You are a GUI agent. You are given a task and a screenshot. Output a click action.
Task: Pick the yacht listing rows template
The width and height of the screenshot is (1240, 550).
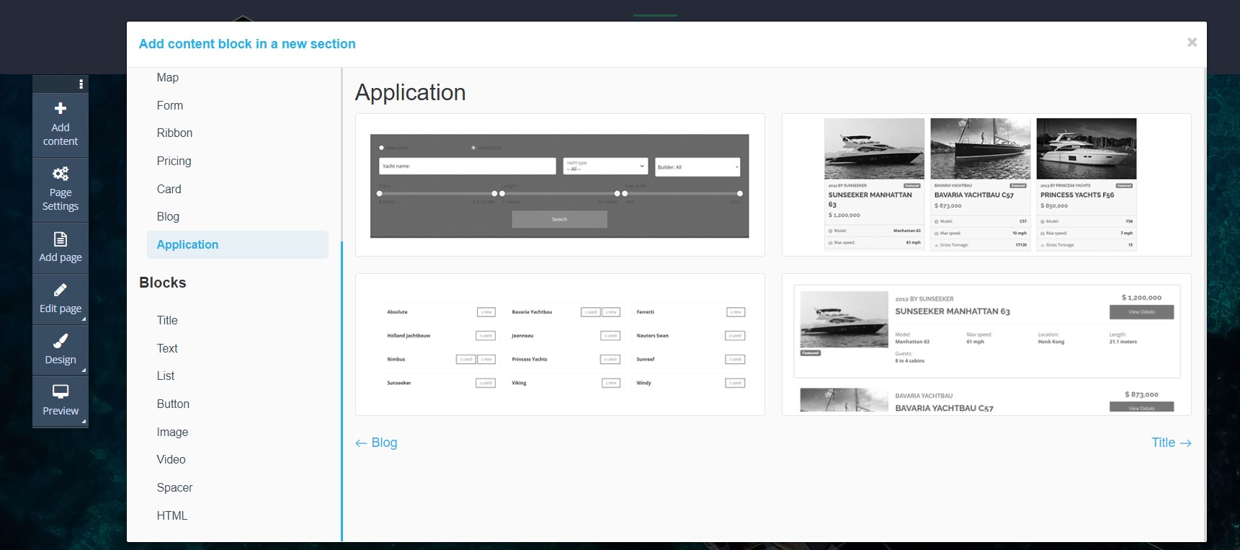tap(986, 345)
